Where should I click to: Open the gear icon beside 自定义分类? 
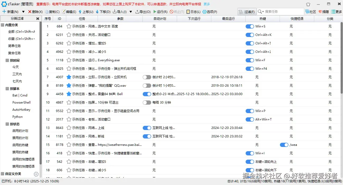(36, 174)
